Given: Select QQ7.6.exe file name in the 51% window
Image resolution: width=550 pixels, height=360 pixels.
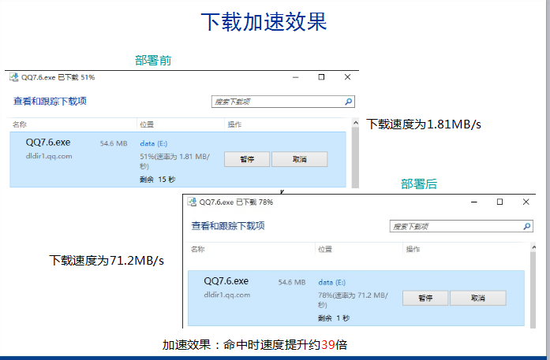Looking at the screenshot, I should pyautogui.click(x=48, y=143).
